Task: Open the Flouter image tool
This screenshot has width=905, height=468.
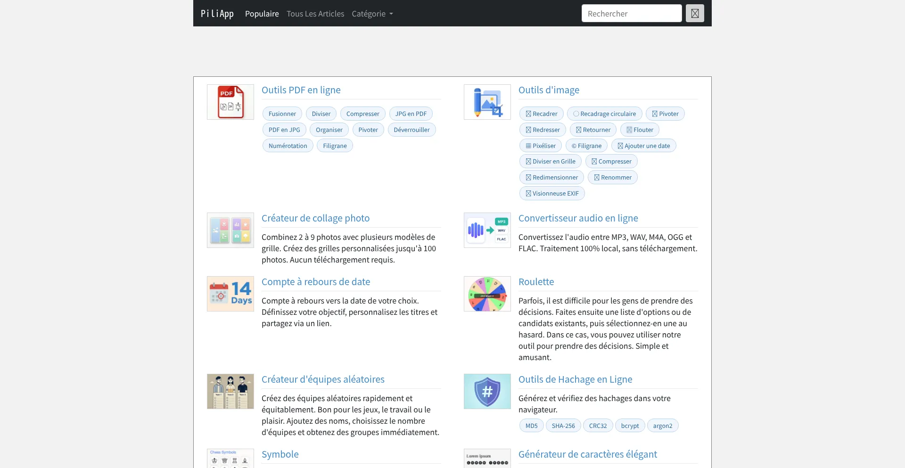Action: click(640, 130)
